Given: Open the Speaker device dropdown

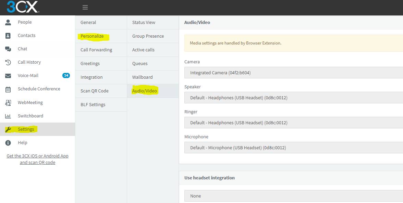Looking at the screenshot, I should pos(293,98).
